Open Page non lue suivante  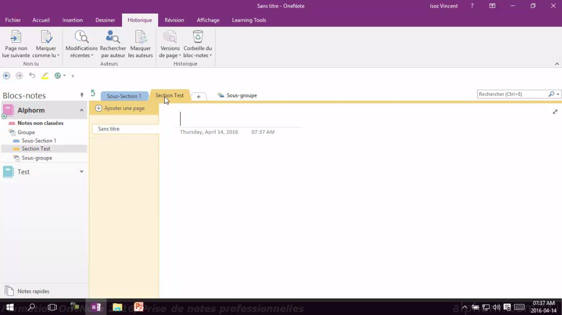pyautogui.click(x=16, y=43)
